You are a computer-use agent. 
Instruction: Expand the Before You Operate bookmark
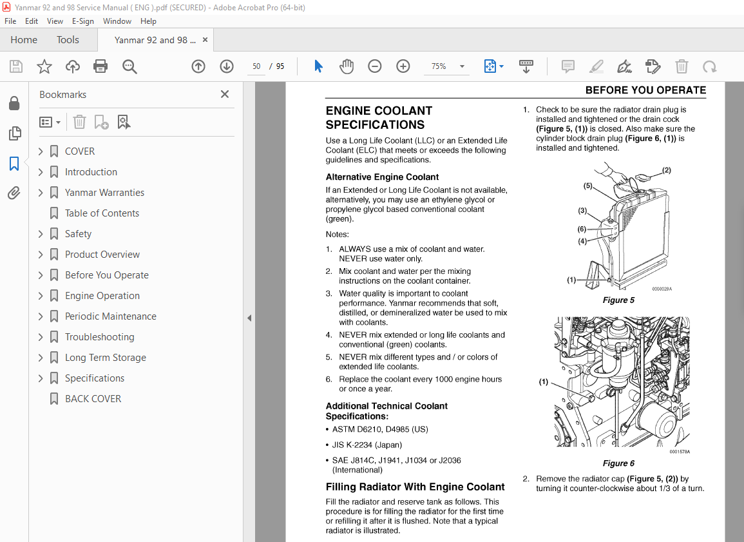pos(41,275)
